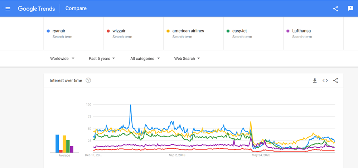Download the Interest over time data
The height and width of the screenshot is (168, 358).
[315, 80]
